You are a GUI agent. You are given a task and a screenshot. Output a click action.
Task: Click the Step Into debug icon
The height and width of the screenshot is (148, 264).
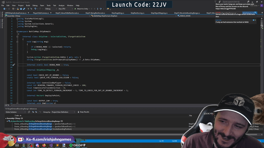(x=98, y=9)
